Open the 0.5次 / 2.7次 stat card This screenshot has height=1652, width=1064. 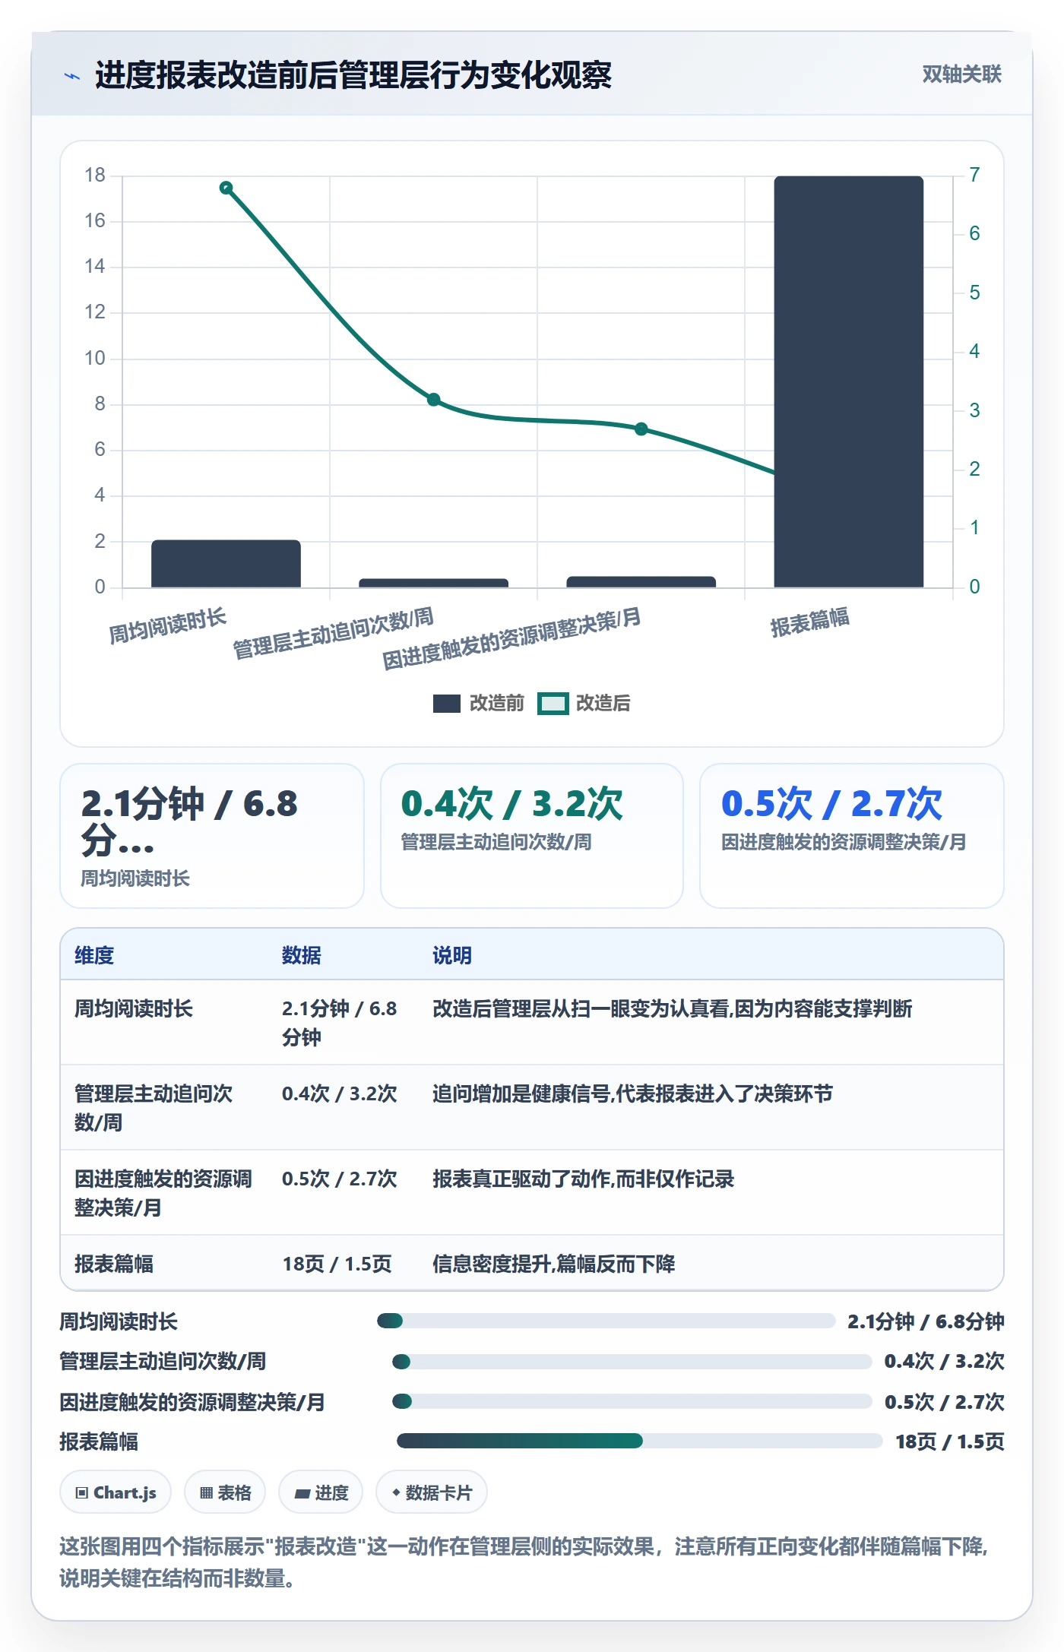(851, 836)
